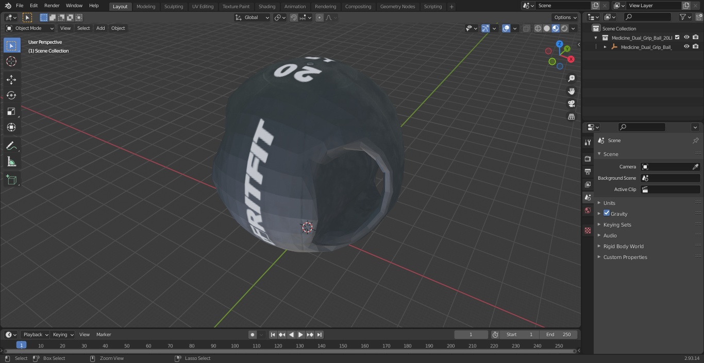This screenshot has height=363, width=704.
Task: Toggle proportional editing button
Action: [x=320, y=18]
